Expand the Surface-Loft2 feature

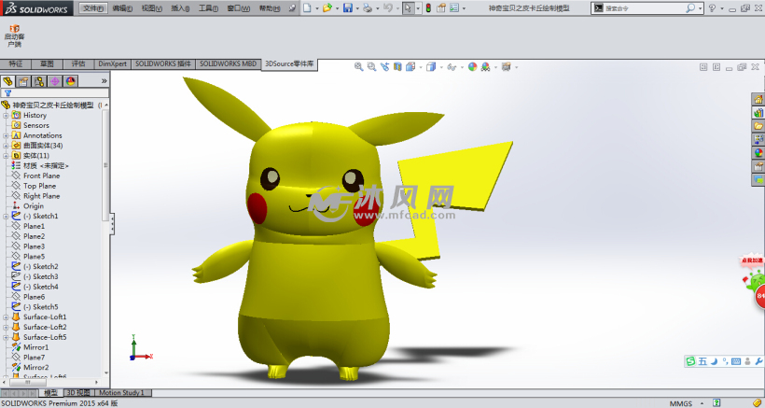coord(6,327)
